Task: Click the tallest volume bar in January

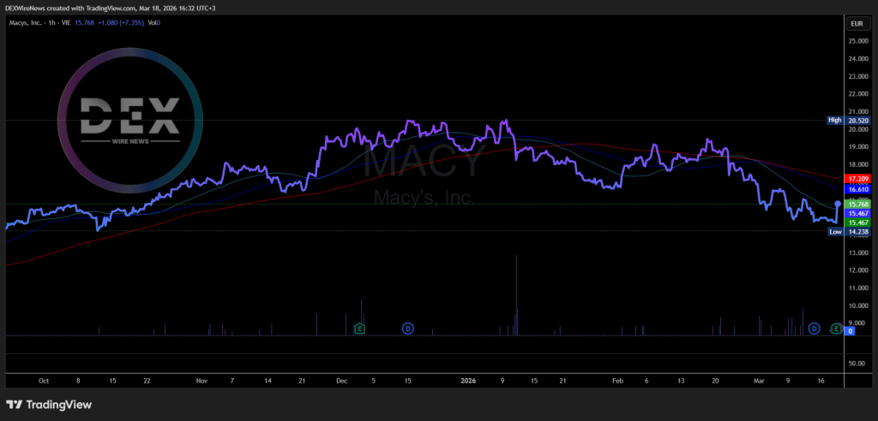Action: pyautogui.click(x=515, y=295)
